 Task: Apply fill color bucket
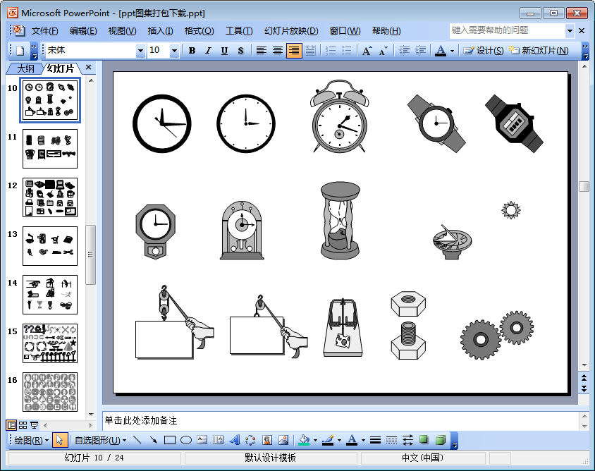point(304,440)
